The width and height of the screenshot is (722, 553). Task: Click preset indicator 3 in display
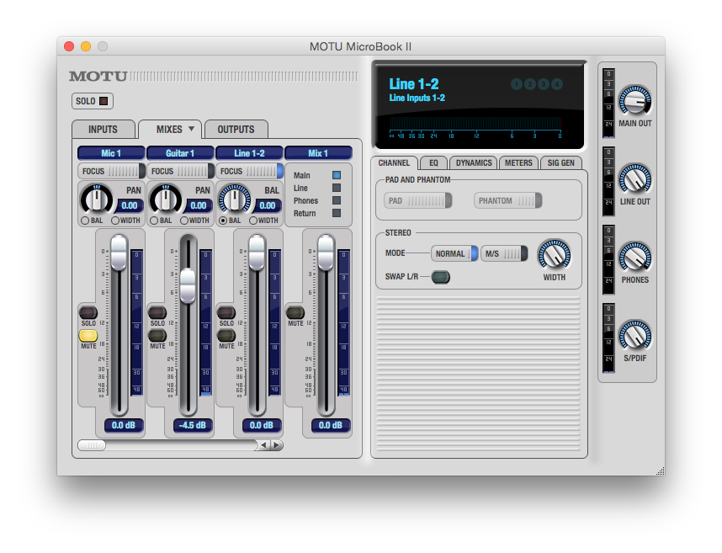click(x=544, y=84)
